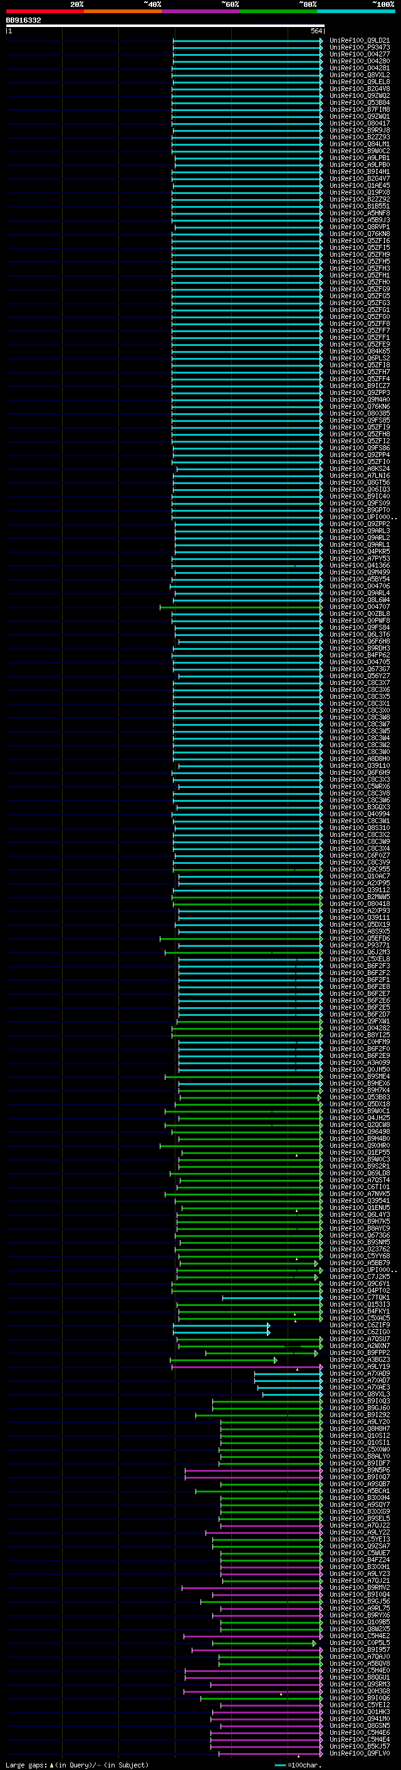
Task: Select the UniRef100_B9R9J8 label
Action: 359,131
